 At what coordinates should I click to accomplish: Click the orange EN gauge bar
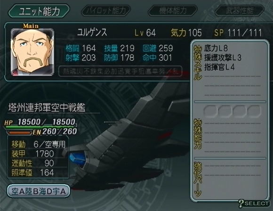20,133
